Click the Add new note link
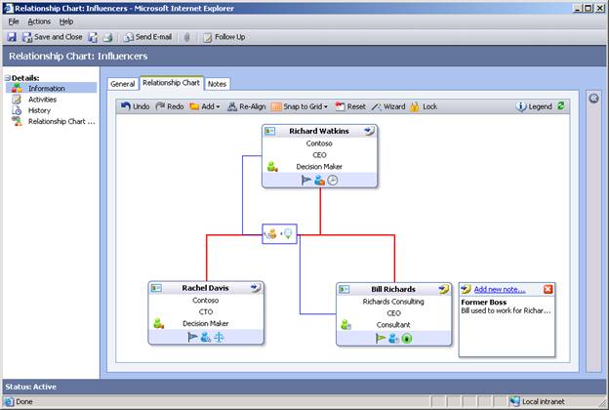 click(499, 289)
